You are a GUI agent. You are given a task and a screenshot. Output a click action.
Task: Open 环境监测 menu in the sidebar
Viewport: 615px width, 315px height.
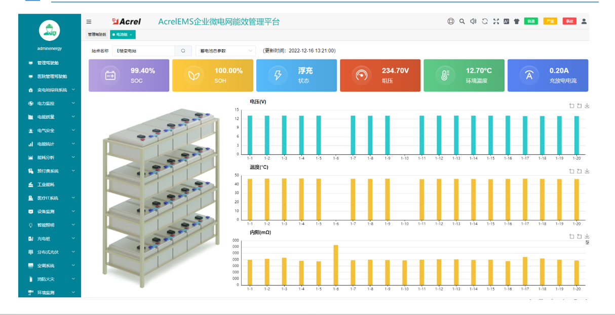tap(50, 292)
